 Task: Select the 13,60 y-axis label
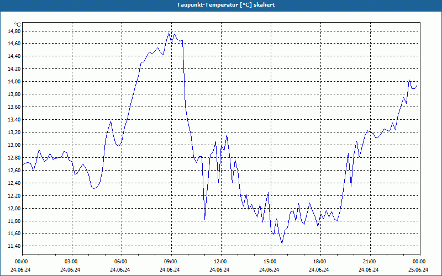tap(14, 107)
